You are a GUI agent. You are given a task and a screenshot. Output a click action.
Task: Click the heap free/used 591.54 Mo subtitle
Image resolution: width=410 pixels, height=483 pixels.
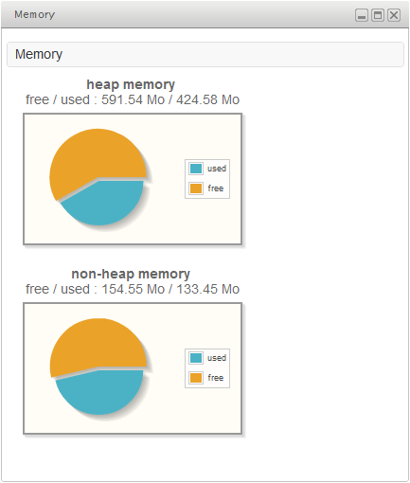(133, 99)
